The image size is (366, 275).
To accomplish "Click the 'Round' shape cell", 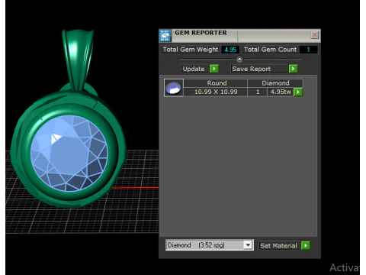I will [216, 83].
